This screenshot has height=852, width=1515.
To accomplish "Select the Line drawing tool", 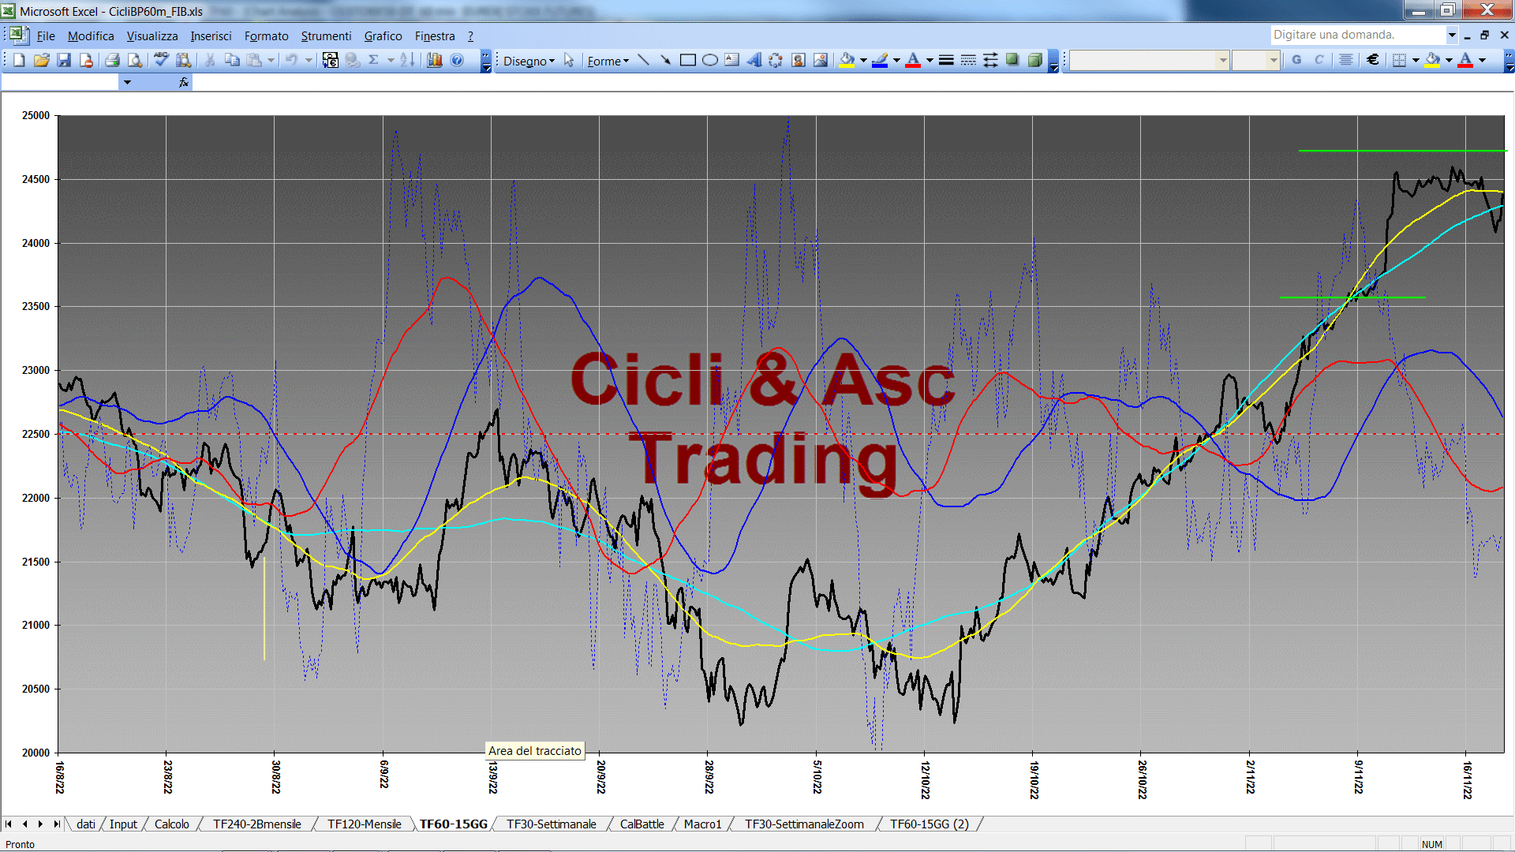I will (x=643, y=60).
